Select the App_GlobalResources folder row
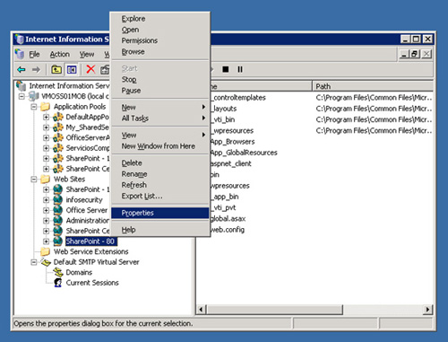This screenshot has width=448, height=342. coord(244,153)
